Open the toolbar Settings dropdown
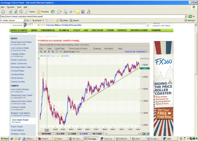The image size is (198, 141). point(190,20)
